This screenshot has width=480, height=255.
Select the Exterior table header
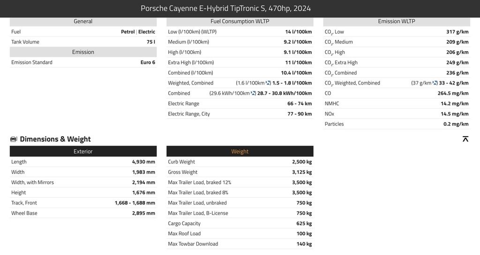tap(83, 151)
